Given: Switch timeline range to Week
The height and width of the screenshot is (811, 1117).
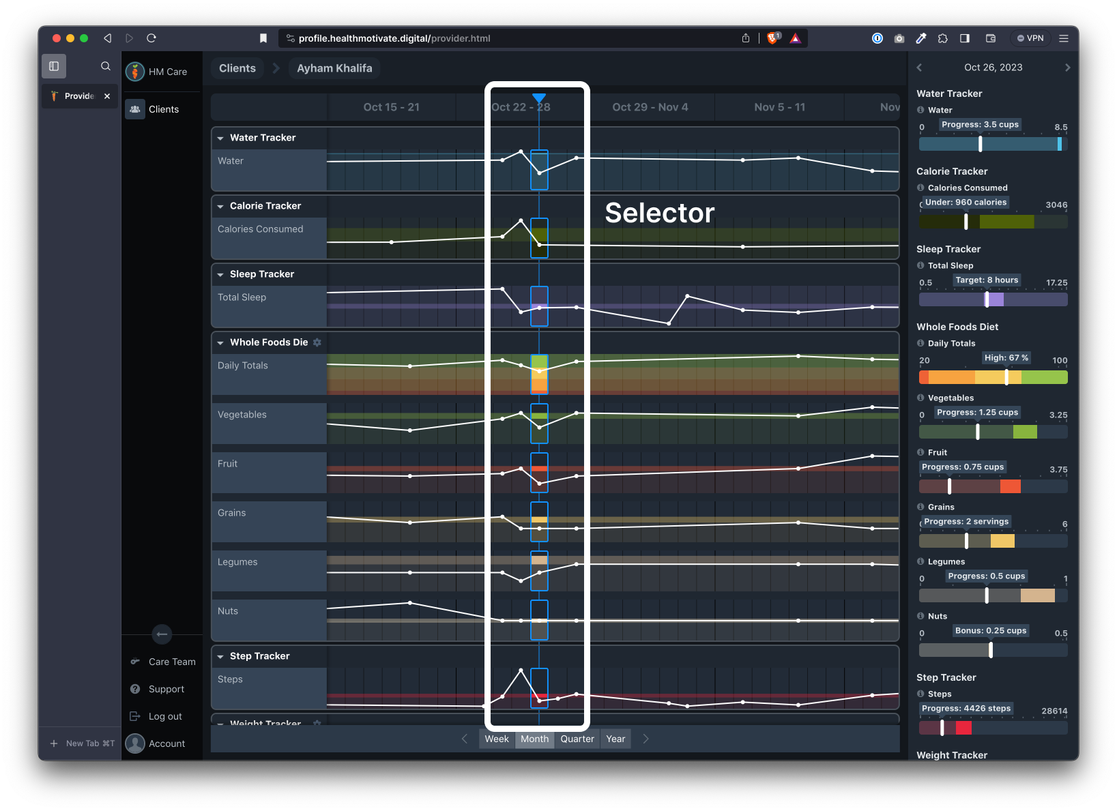Looking at the screenshot, I should pos(497,739).
